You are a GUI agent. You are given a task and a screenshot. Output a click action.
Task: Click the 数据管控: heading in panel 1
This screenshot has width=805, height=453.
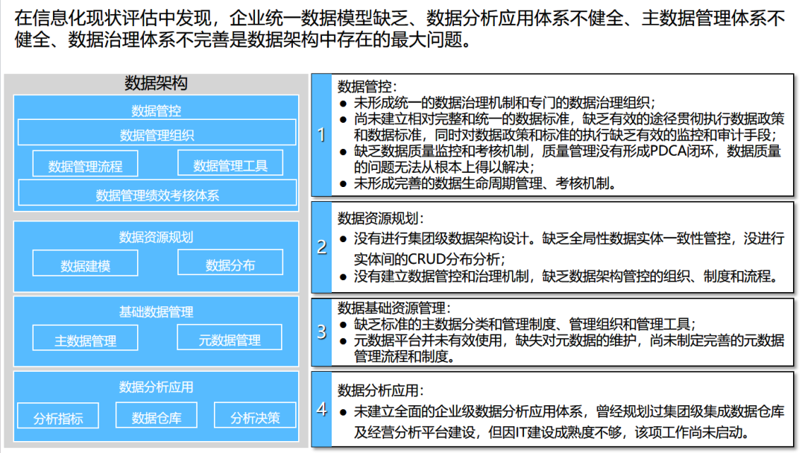367,86
